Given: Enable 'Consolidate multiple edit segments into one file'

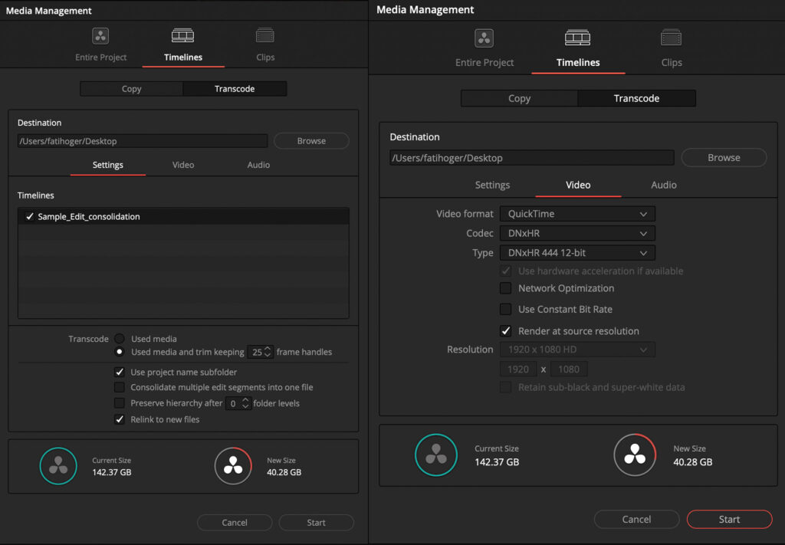Looking at the screenshot, I should pos(119,387).
